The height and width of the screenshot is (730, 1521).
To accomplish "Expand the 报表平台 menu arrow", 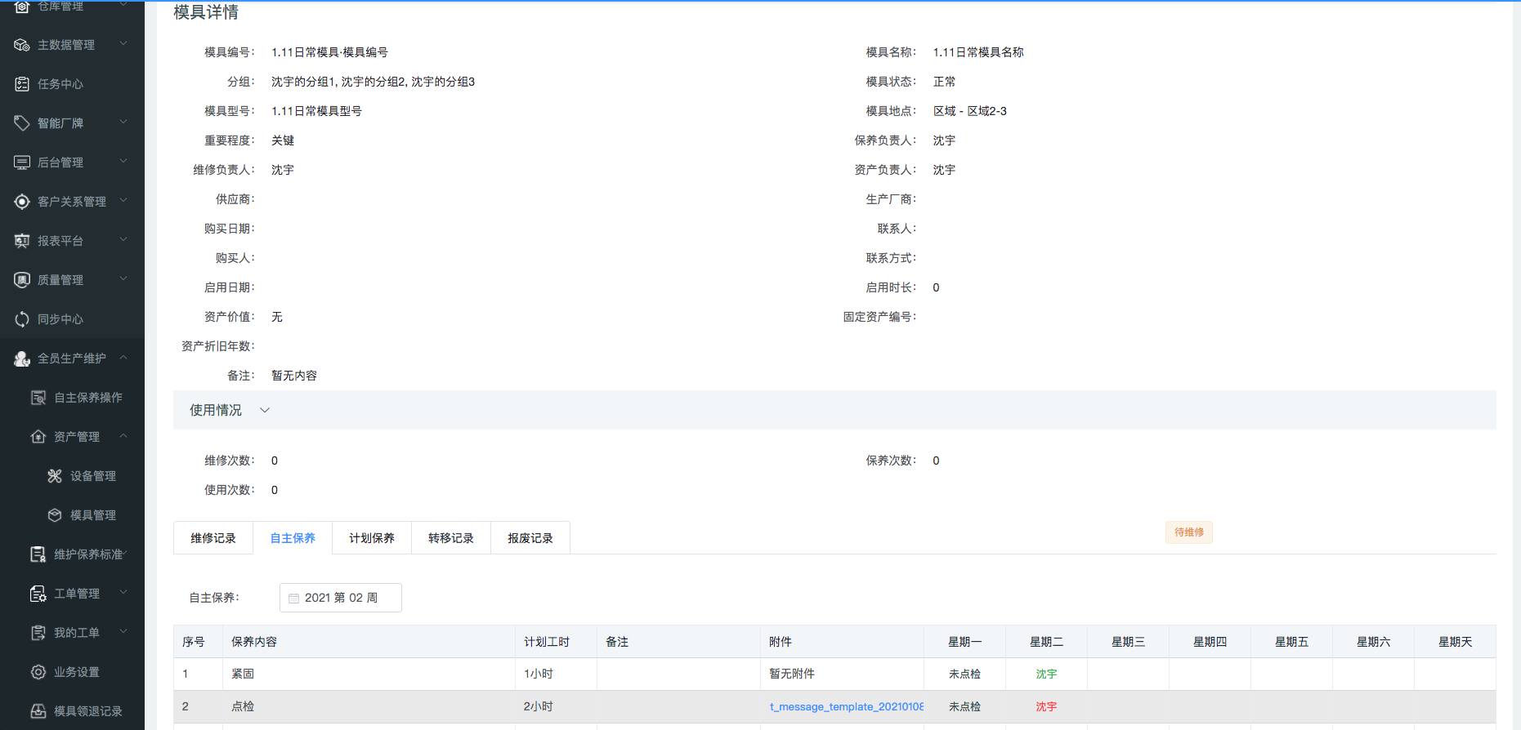I will tap(123, 240).
